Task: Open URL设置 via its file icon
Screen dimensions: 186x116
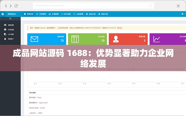Action: [x=5, y=34]
